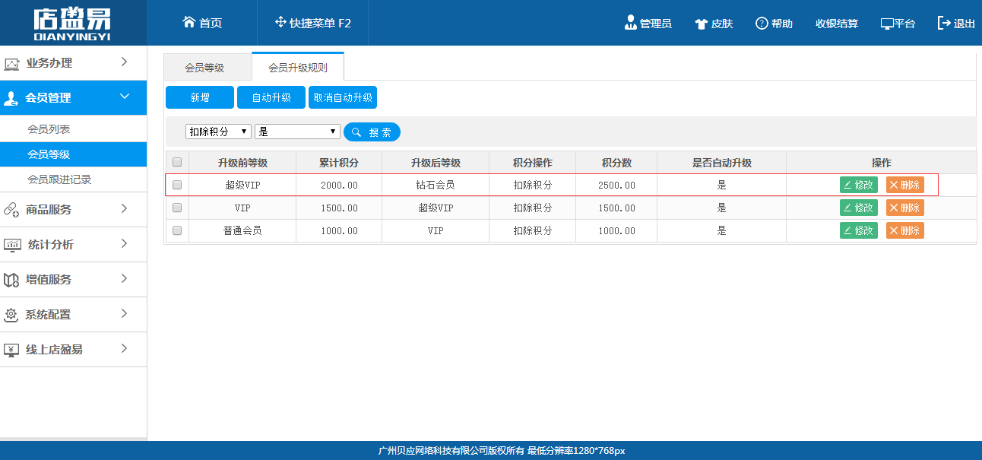Click 删除 for the VIP to 超级VIP row
The image size is (982, 460).
tap(905, 208)
